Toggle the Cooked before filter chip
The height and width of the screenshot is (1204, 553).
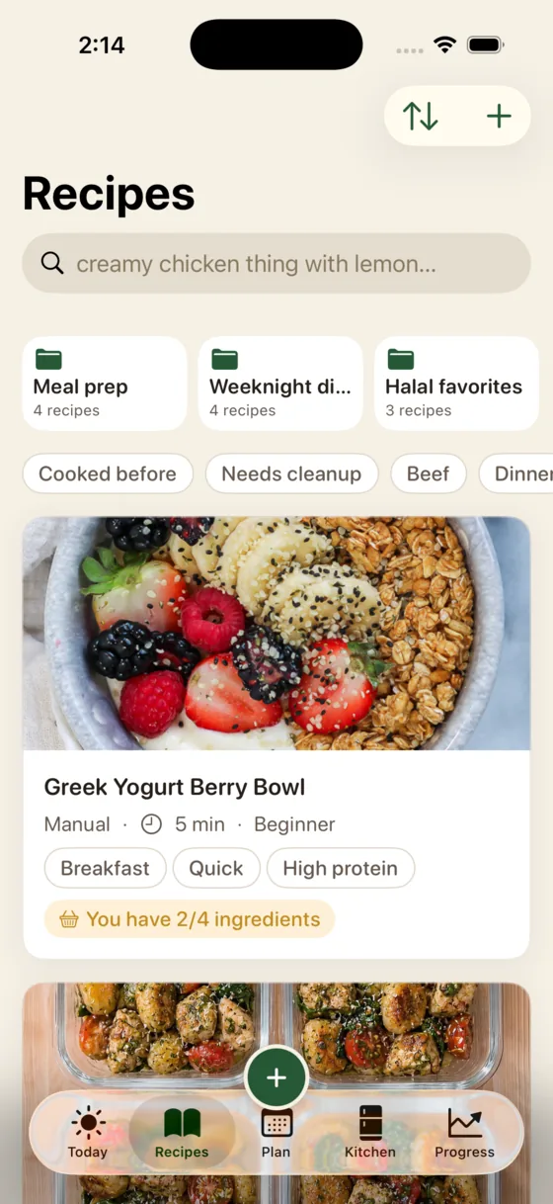[x=108, y=473]
